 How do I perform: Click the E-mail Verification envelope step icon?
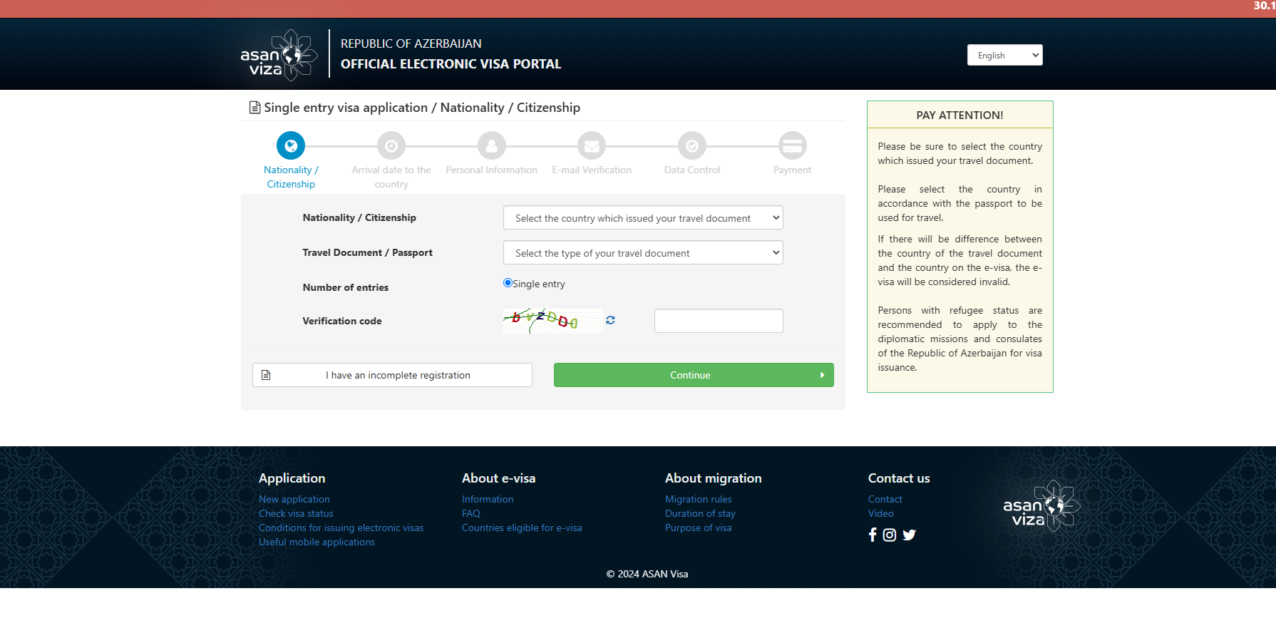(x=592, y=146)
